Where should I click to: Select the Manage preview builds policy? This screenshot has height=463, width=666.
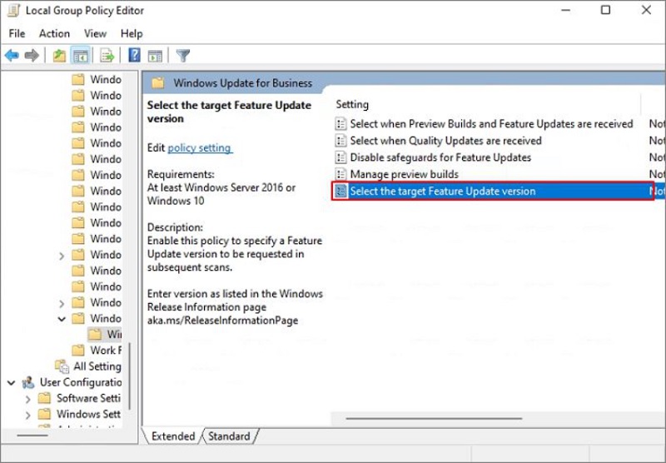(x=404, y=174)
